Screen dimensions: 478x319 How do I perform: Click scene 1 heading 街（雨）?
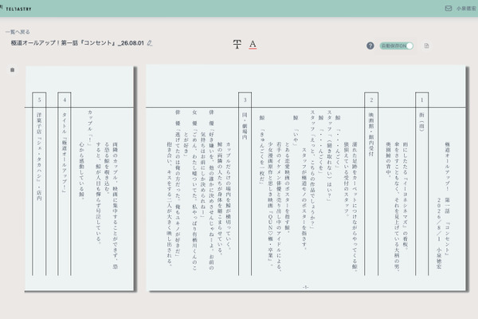[x=421, y=122]
